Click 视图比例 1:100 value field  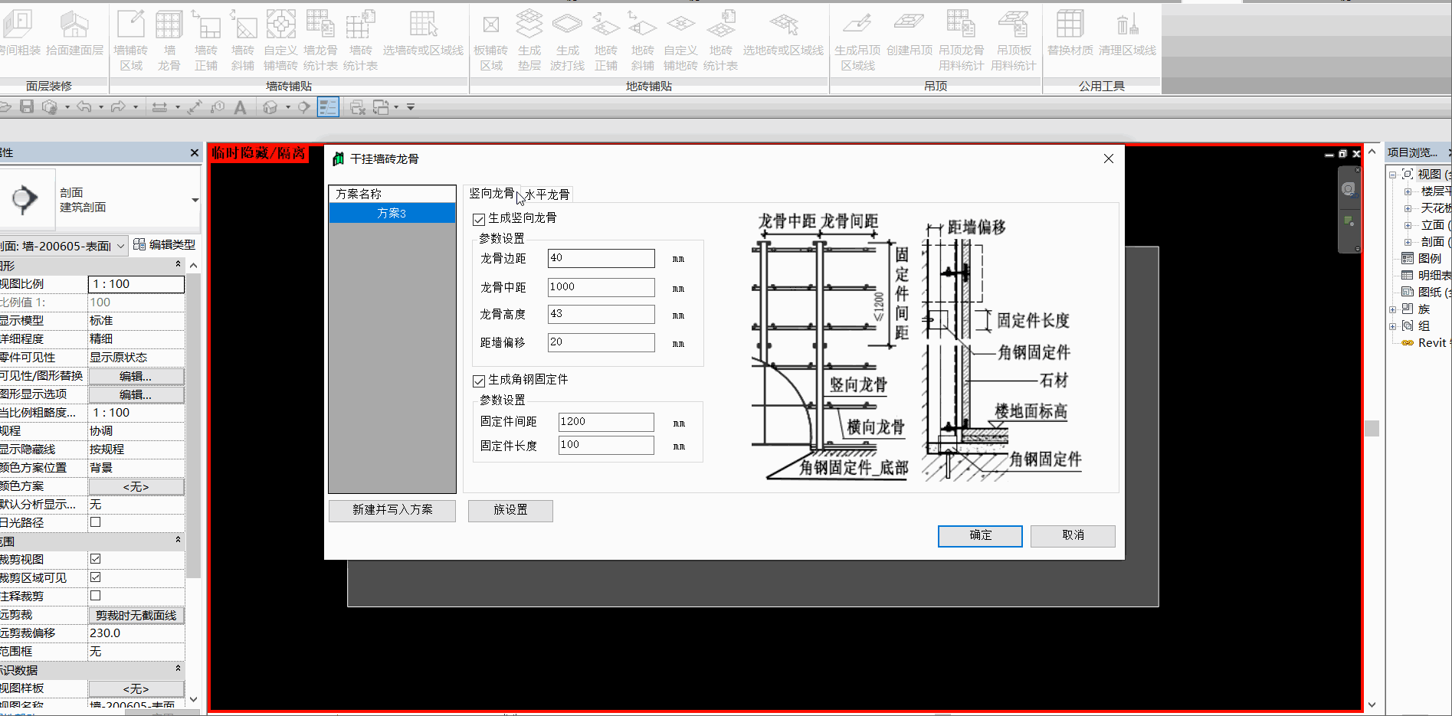coord(136,284)
